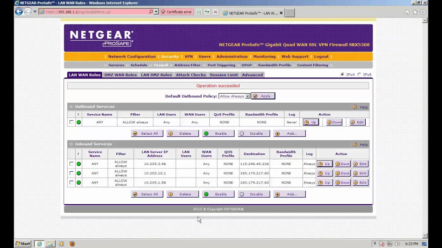
Task: Click green status dot for 10.203.10.1 rule
Action: (x=79, y=173)
